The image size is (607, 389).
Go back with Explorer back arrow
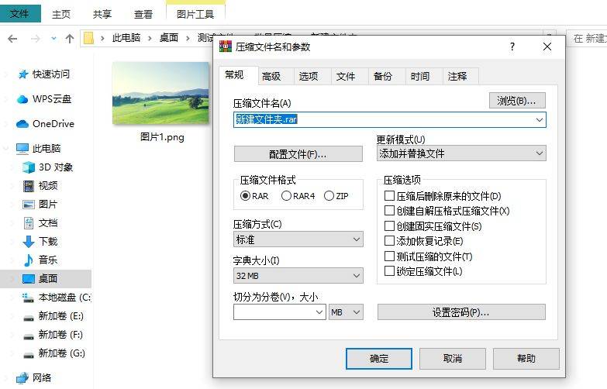[x=12, y=38]
